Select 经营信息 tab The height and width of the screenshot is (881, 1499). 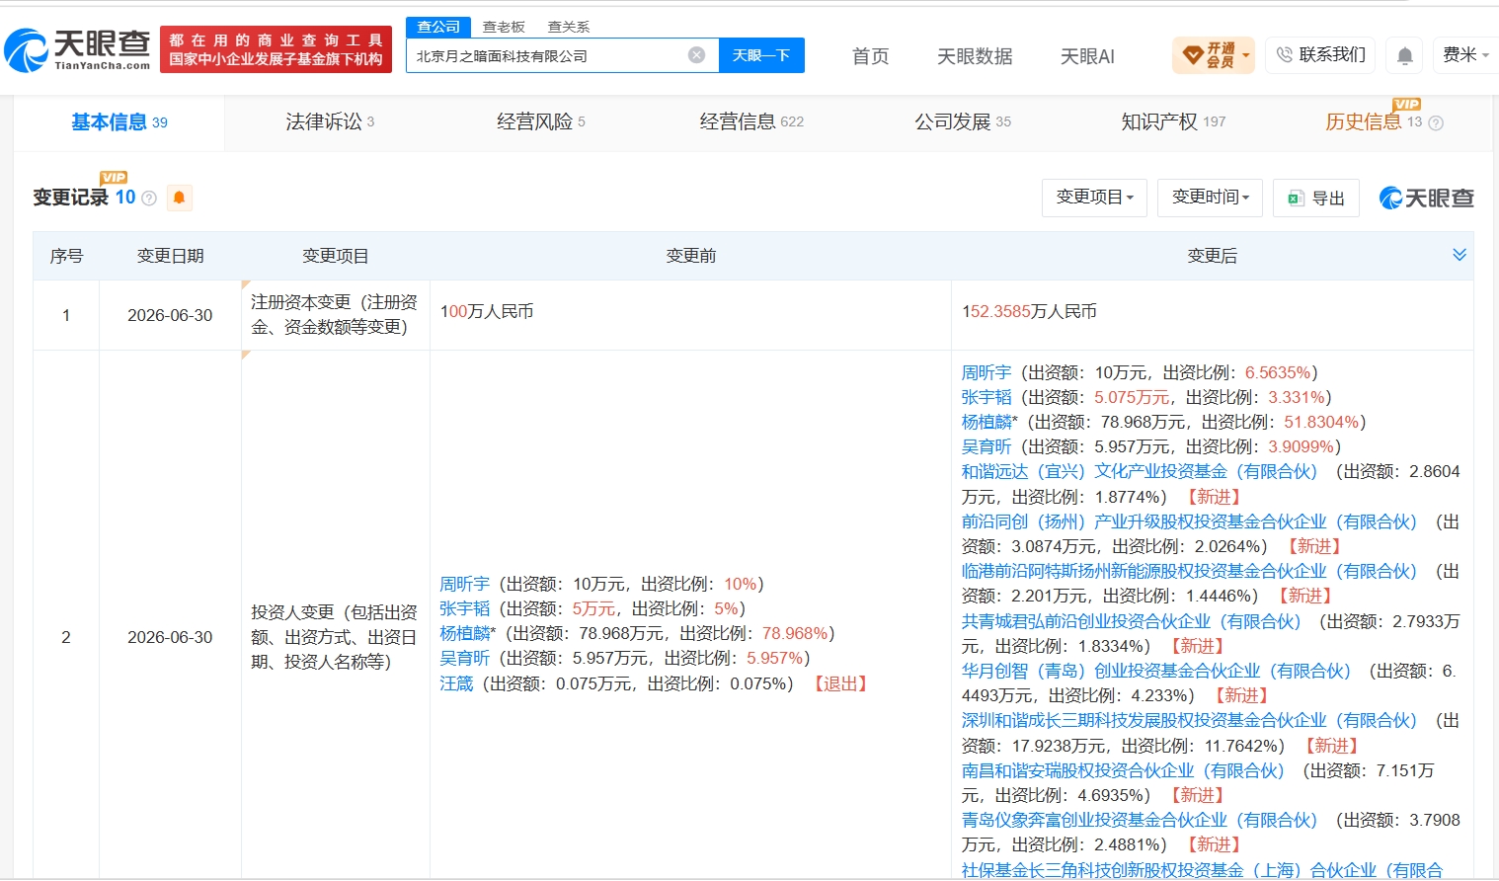pyautogui.click(x=751, y=121)
